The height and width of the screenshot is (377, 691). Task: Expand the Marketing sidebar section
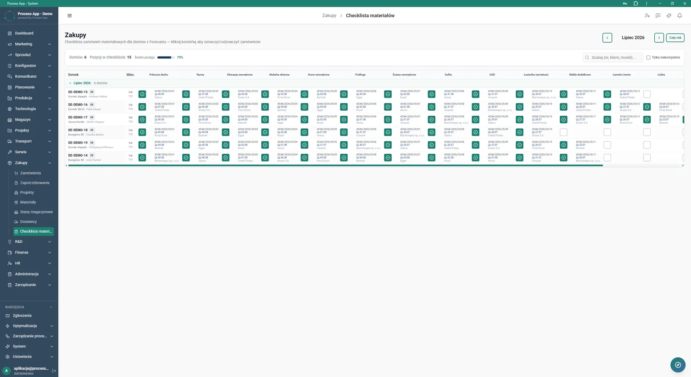[x=50, y=44]
